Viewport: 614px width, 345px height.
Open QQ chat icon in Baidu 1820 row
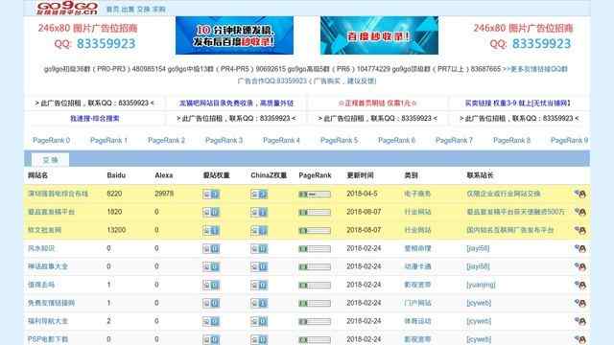coord(579,212)
